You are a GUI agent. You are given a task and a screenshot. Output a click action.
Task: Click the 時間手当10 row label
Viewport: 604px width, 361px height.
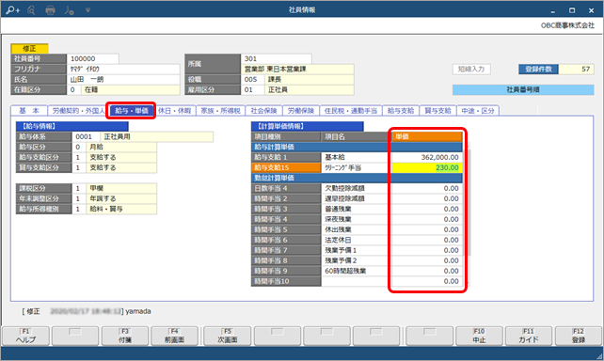(x=286, y=281)
